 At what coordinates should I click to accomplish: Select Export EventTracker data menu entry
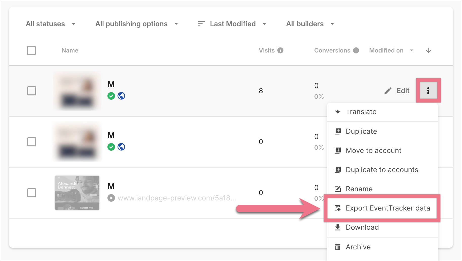(382, 208)
